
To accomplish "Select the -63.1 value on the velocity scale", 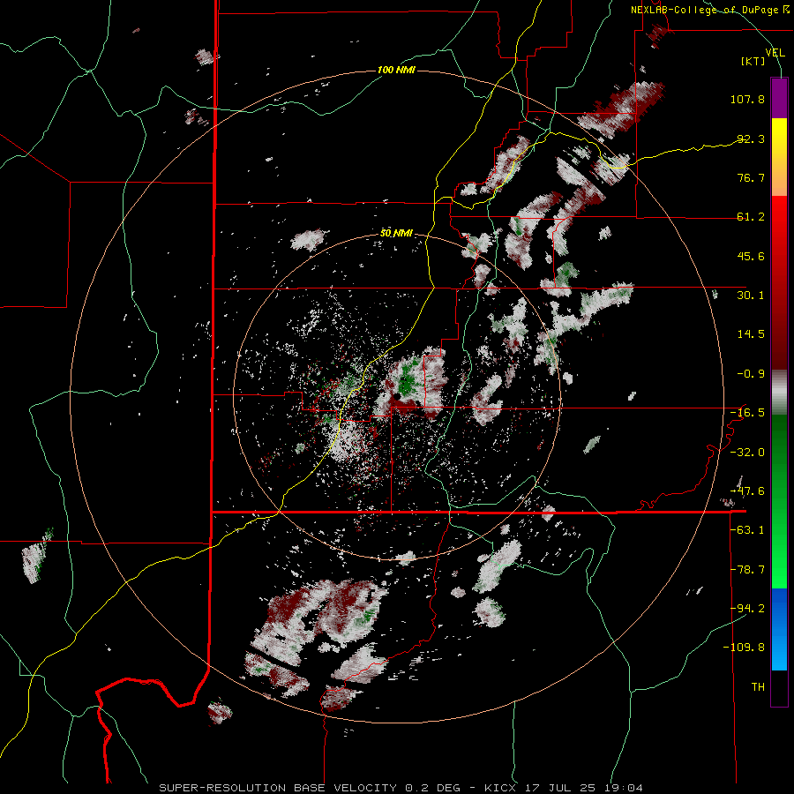I will pos(747,530).
